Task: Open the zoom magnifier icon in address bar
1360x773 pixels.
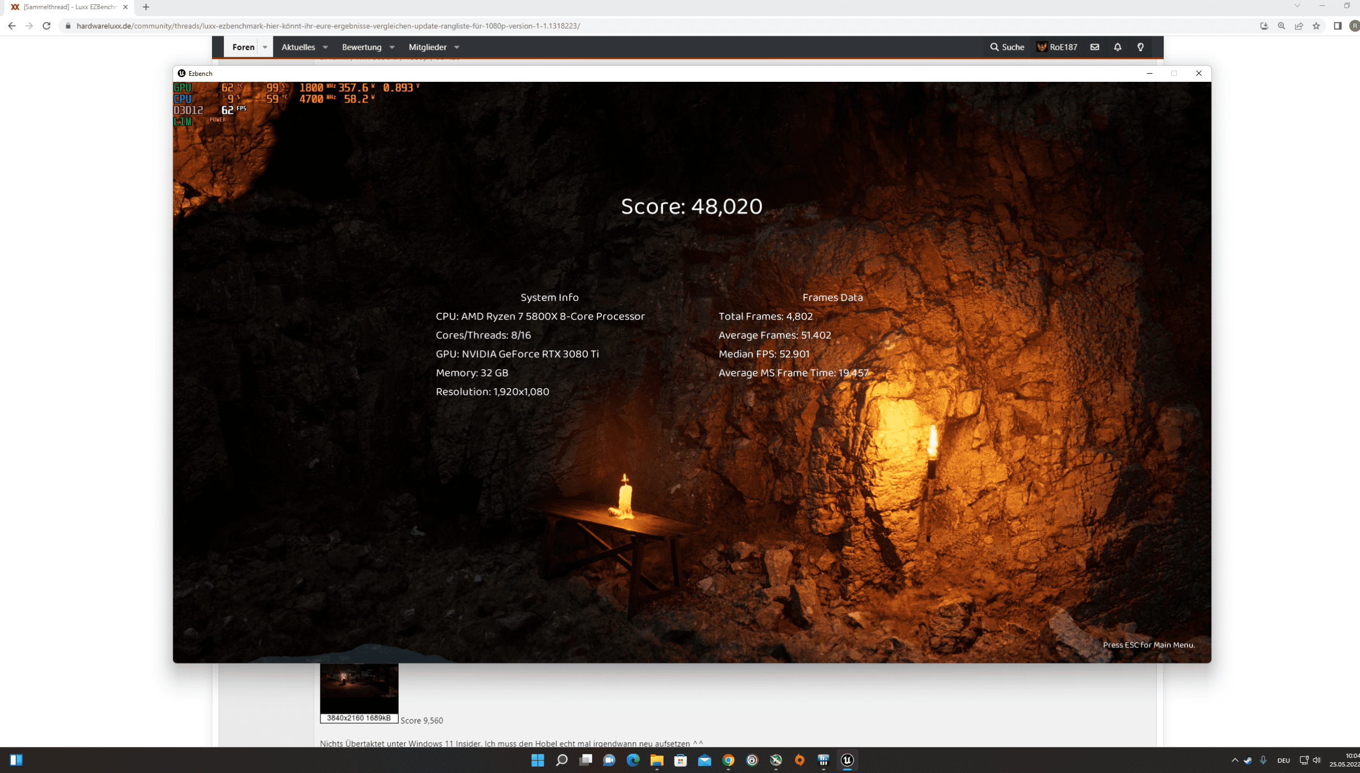Action: (x=1281, y=25)
